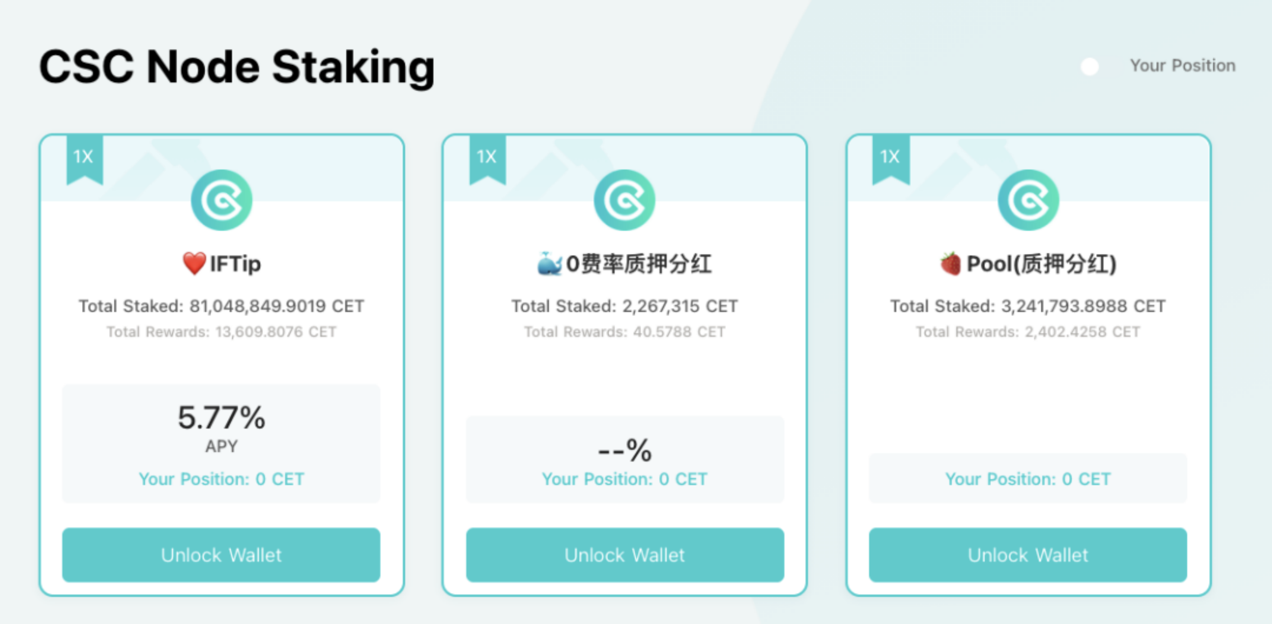Click Unlock Wallet on the IFTip card

[221, 554]
